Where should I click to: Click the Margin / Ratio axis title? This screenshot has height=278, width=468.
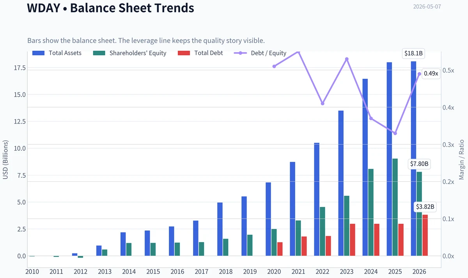pos(462,159)
